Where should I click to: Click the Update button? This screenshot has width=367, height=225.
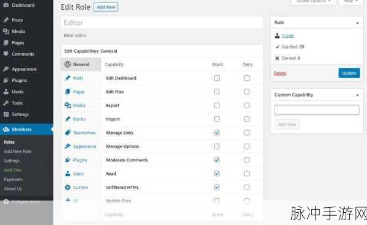349,73
